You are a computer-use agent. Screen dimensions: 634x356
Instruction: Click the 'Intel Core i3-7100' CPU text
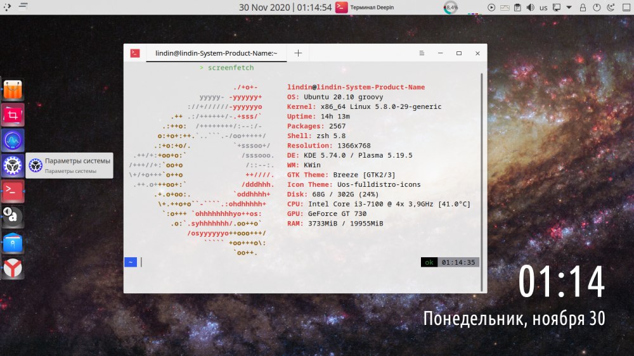(346, 204)
